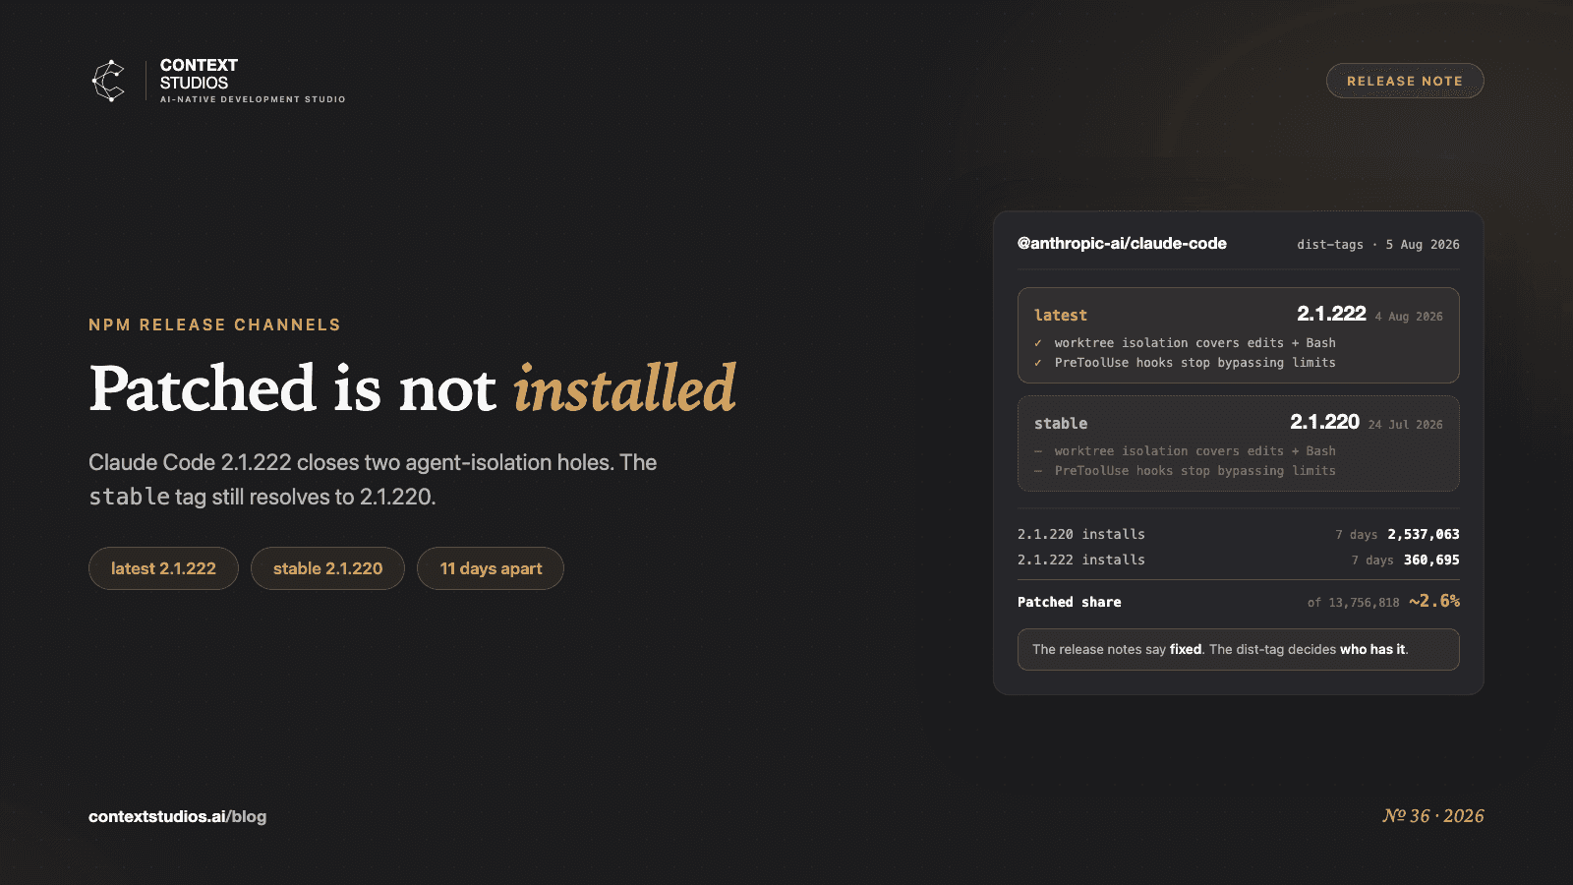Click 'worktree isolation covers edits + Bash' in latest card

click(x=1195, y=343)
